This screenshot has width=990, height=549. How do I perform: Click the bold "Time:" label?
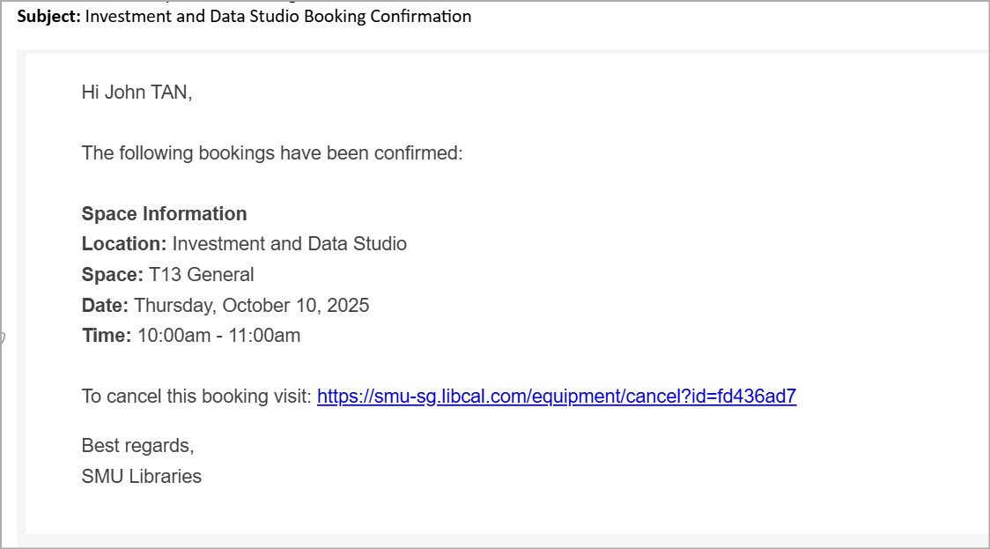pos(107,336)
